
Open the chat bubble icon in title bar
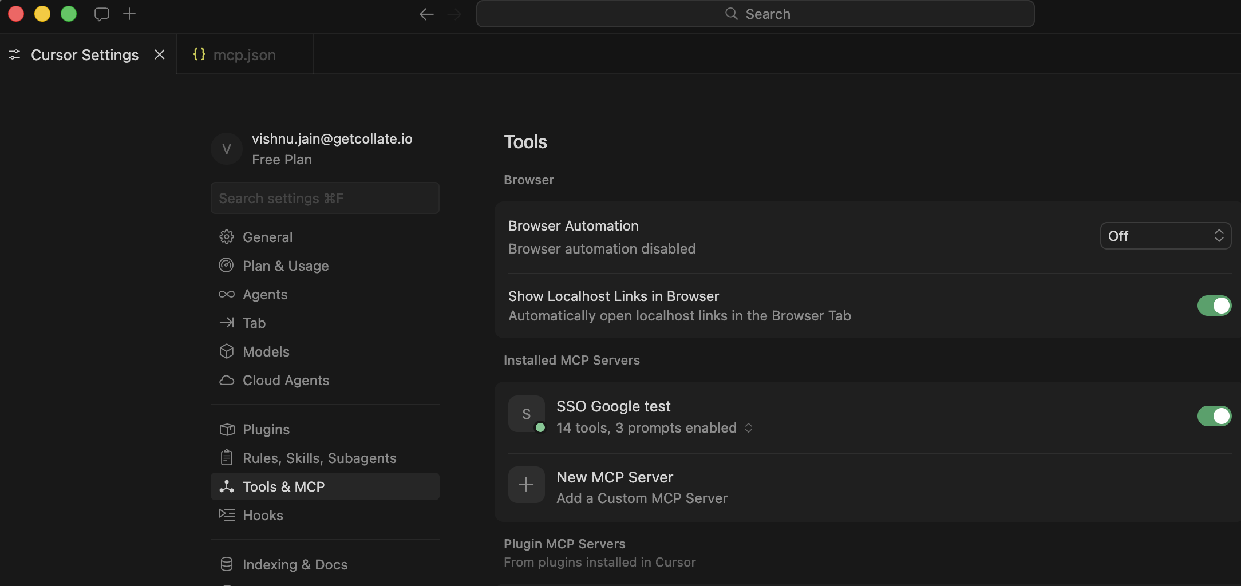[102, 14]
